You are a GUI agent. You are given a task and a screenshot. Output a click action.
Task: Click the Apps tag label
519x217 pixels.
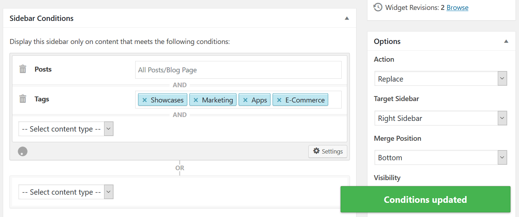click(259, 100)
